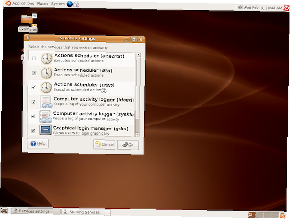
Task: Click the red power/logout icon
Action: coord(287,8)
